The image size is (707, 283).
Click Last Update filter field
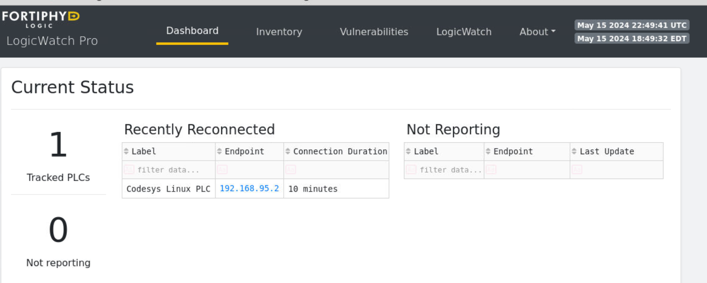(616, 170)
